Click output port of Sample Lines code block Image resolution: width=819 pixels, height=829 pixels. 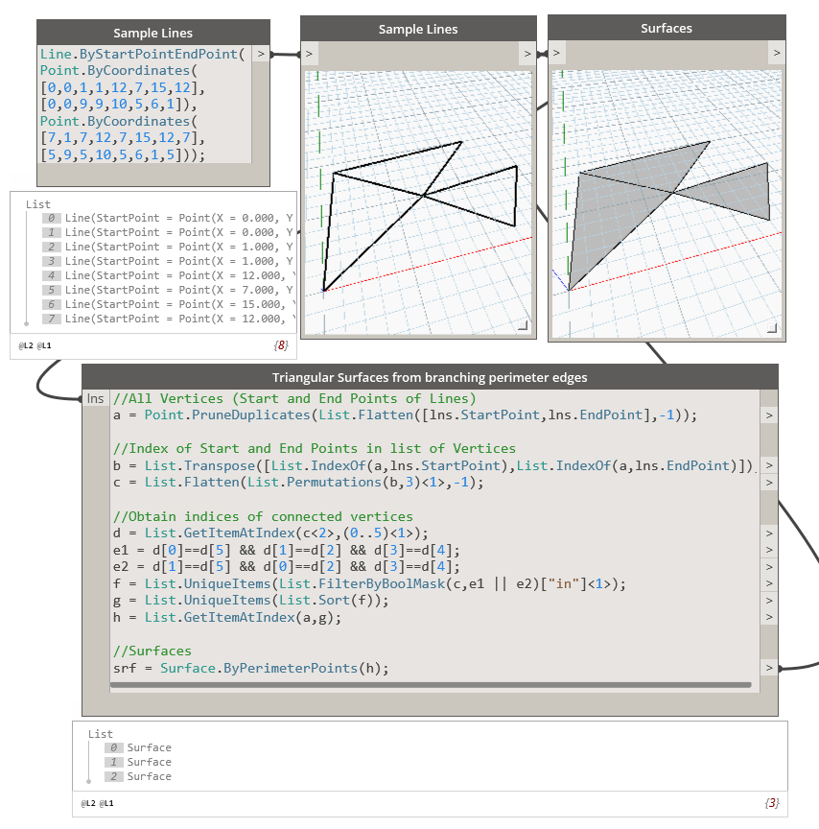(260, 55)
